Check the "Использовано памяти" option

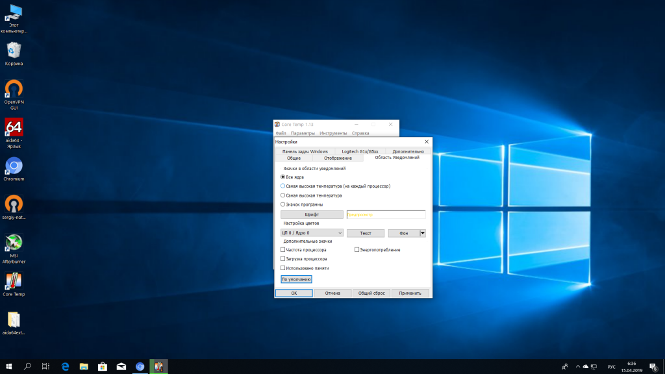[282, 268]
